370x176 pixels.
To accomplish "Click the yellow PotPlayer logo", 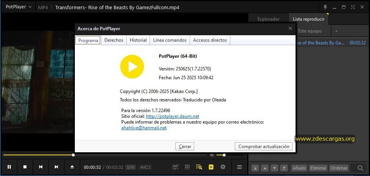I will [x=132, y=67].
